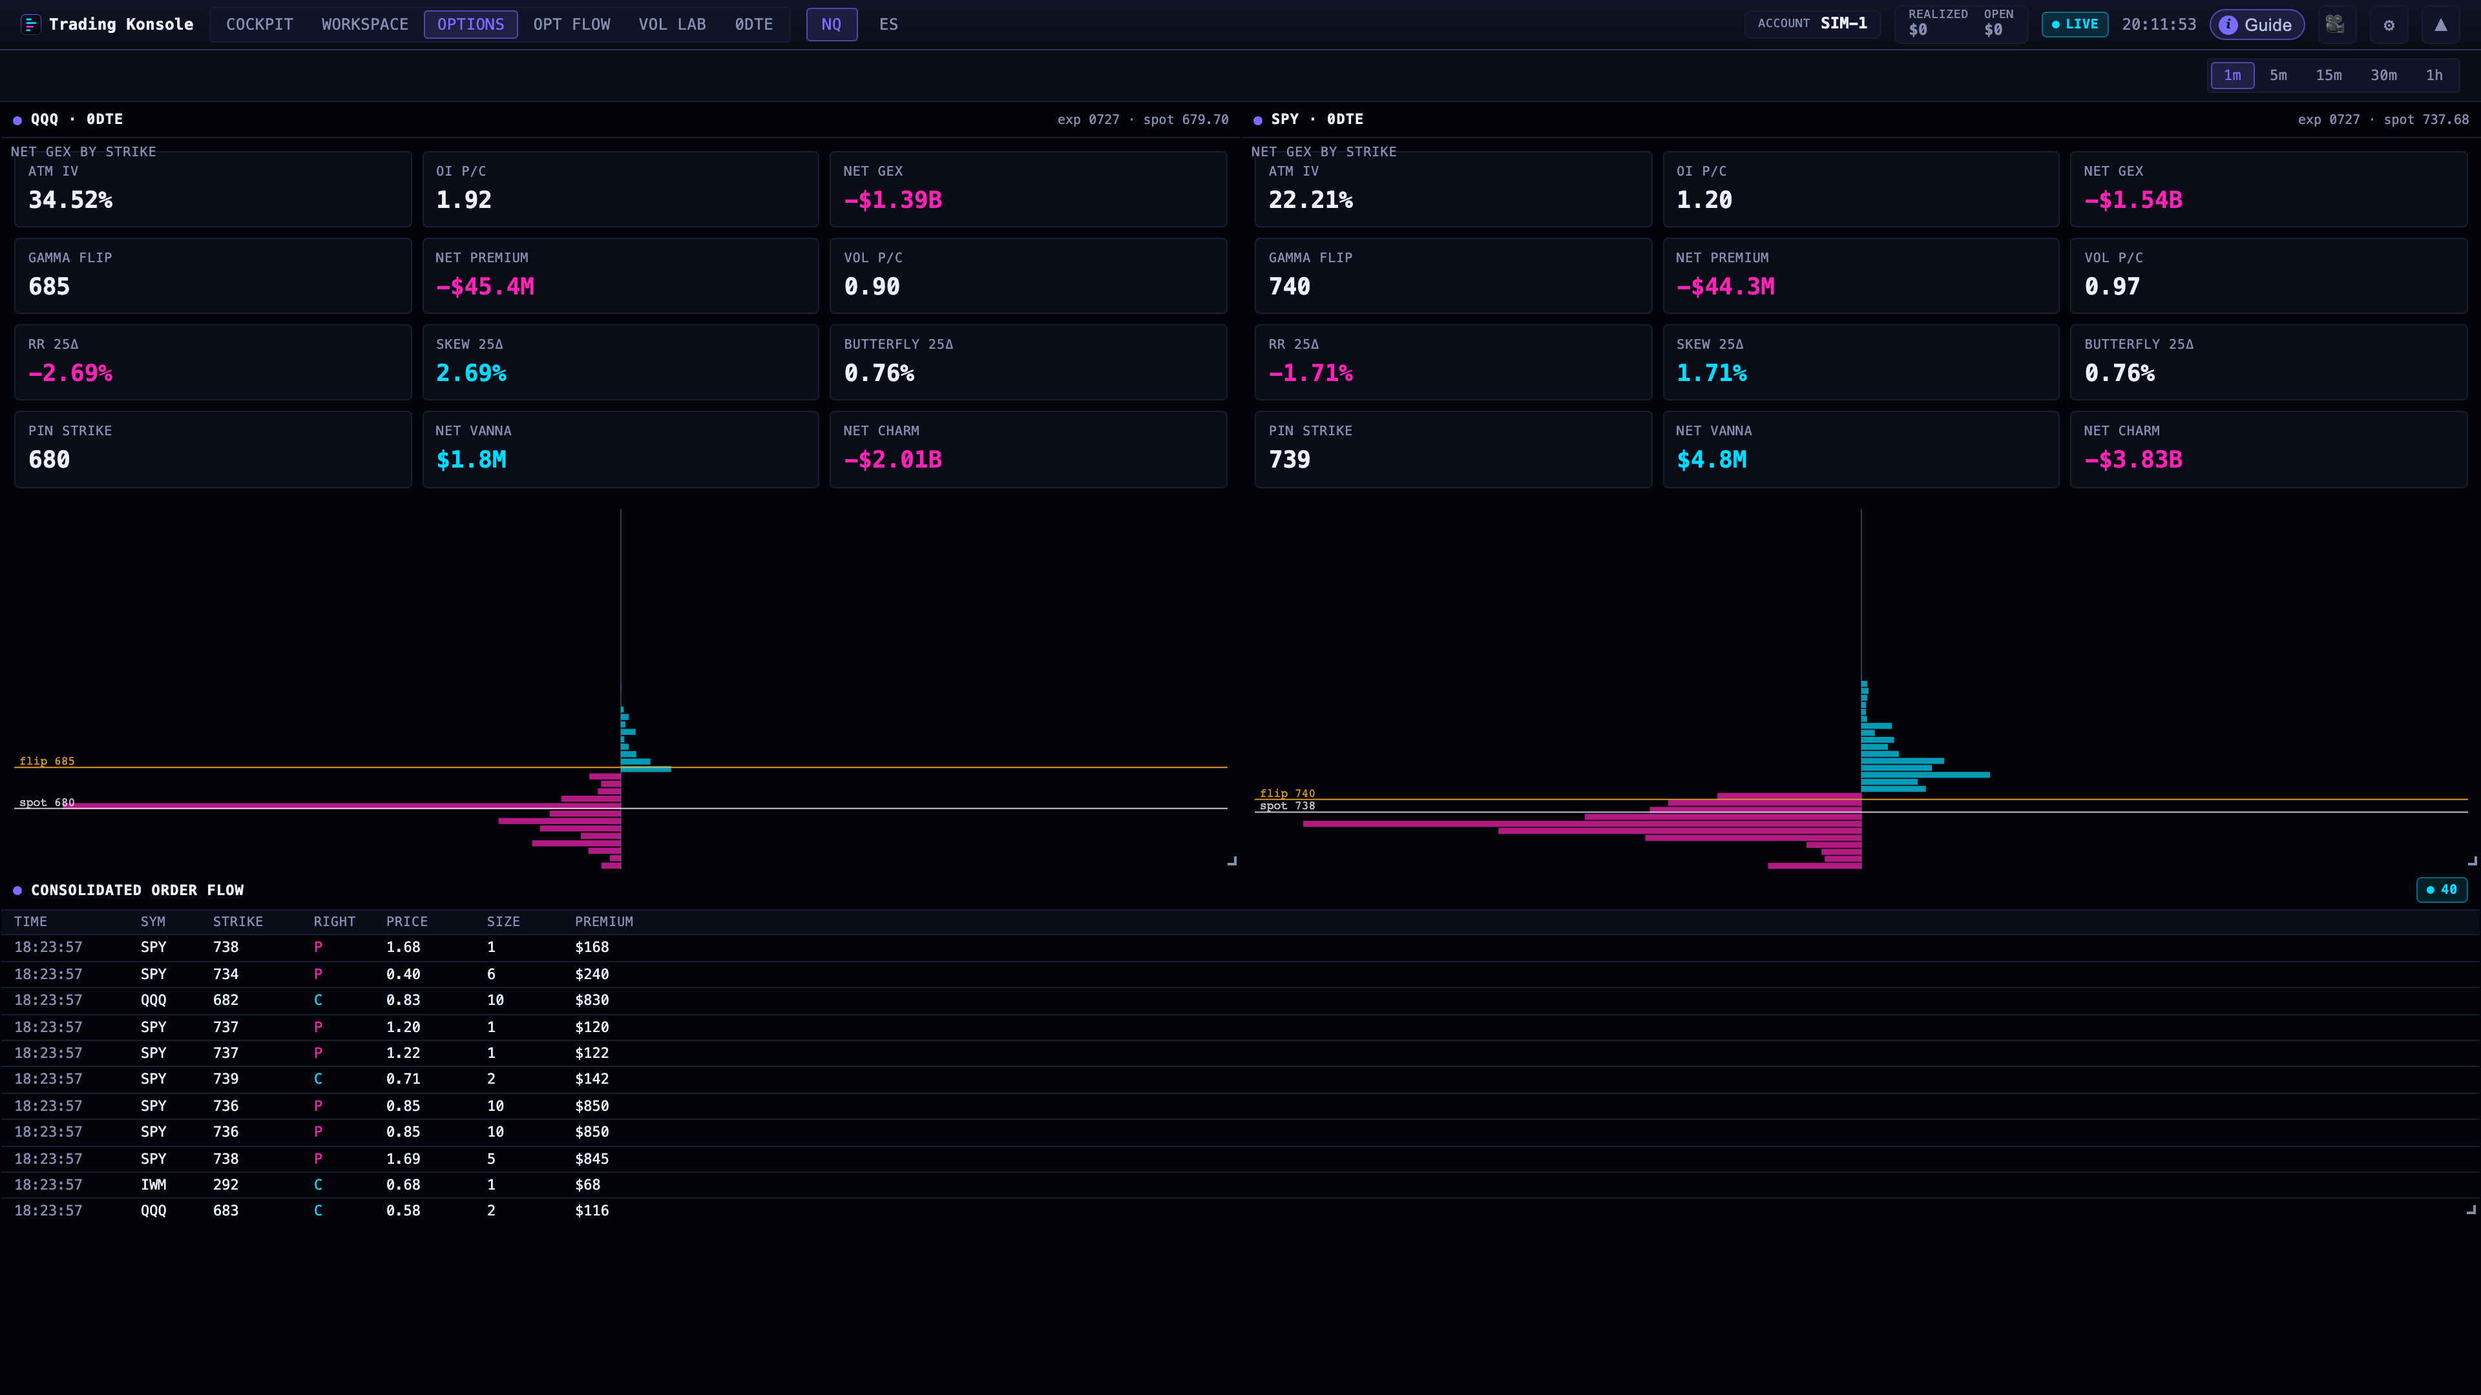Switch timeframe to 1h

[2434, 75]
